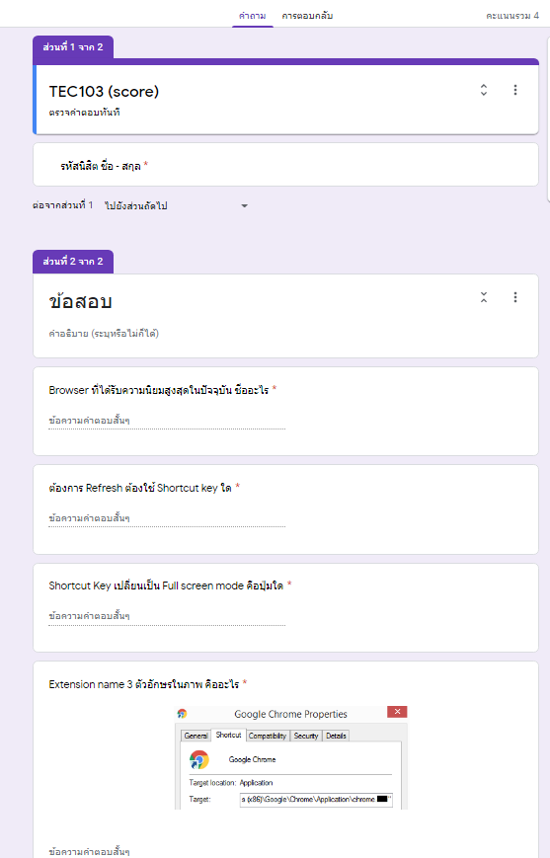The width and height of the screenshot is (550, 858).
Task: Open three-dot options for ข้อสอบ section
Action: [x=515, y=297]
